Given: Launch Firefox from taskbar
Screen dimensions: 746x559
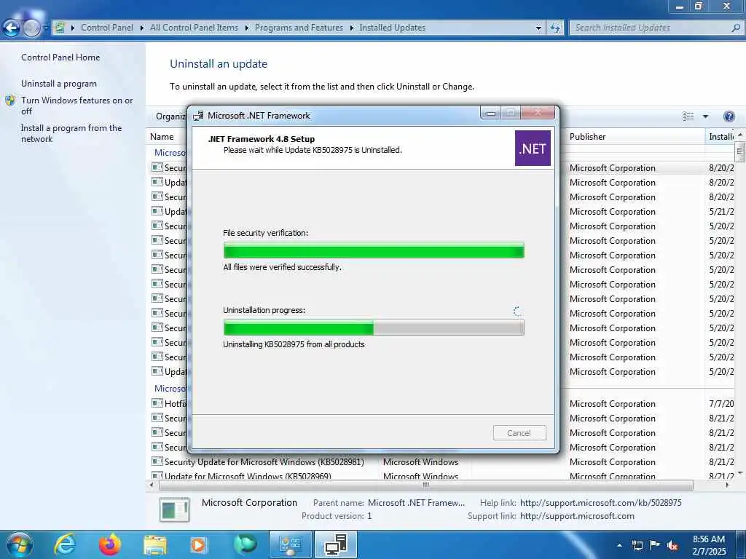Looking at the screenshot, I should point(110,544).
